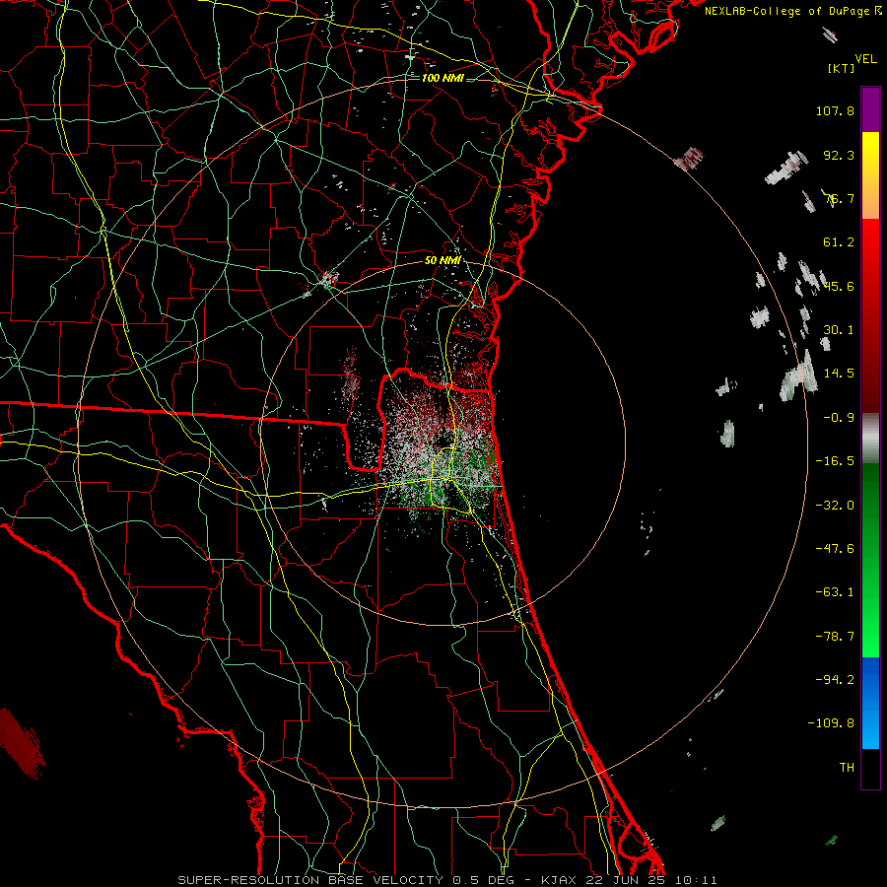The height and width of the screenshot is (887, 887).
Task: Click the KJAX station identifier in the caption
Action: click(x=559, y=880)
